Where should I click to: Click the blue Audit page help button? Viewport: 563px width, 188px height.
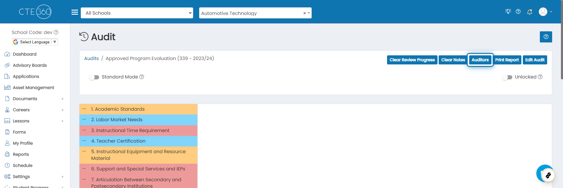[x=546, y=37]
